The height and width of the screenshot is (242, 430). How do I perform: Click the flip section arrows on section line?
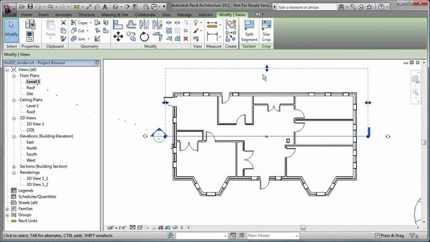(x=266, y=136)
